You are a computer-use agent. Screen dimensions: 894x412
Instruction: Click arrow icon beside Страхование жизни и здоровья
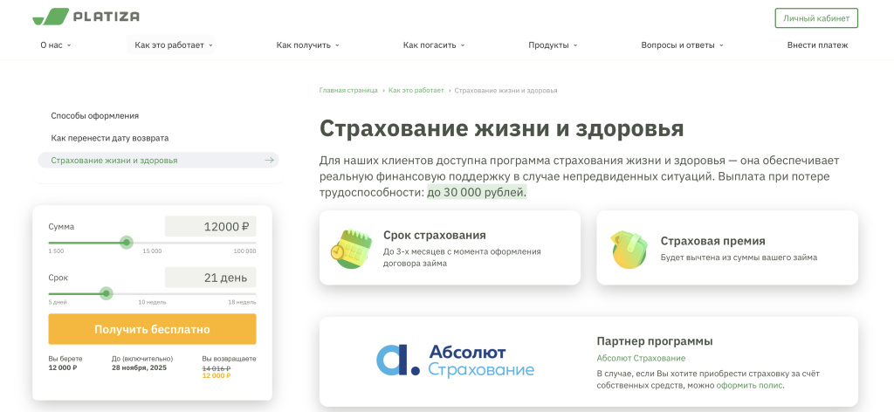tap(270, 160)
